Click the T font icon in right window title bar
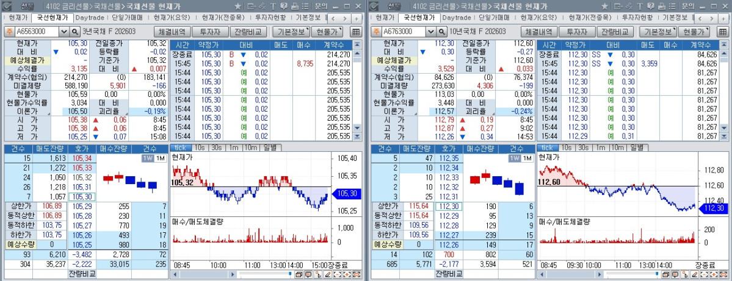 639,6
